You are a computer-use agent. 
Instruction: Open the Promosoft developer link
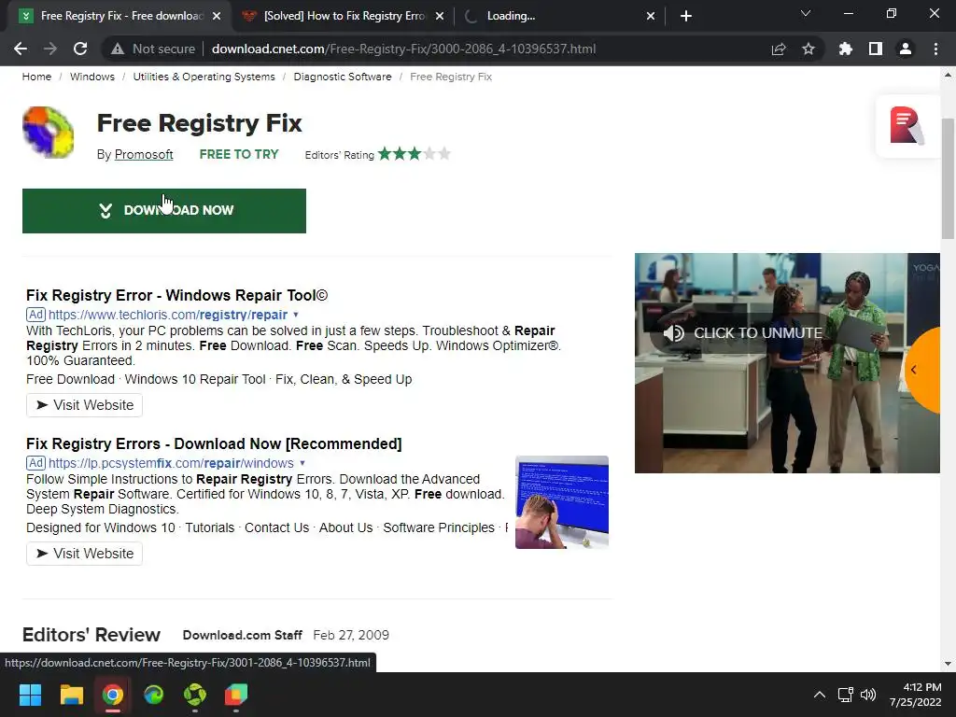point(144,155)
